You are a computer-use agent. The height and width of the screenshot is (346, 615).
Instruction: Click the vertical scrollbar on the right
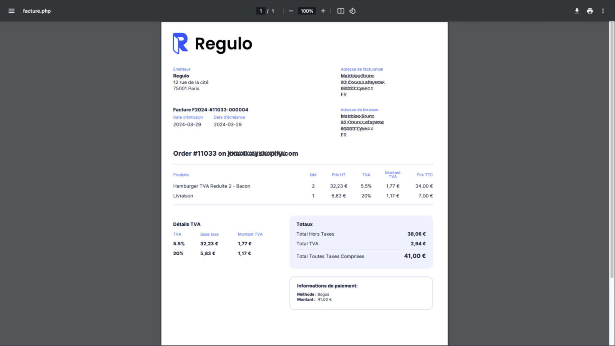612,150
